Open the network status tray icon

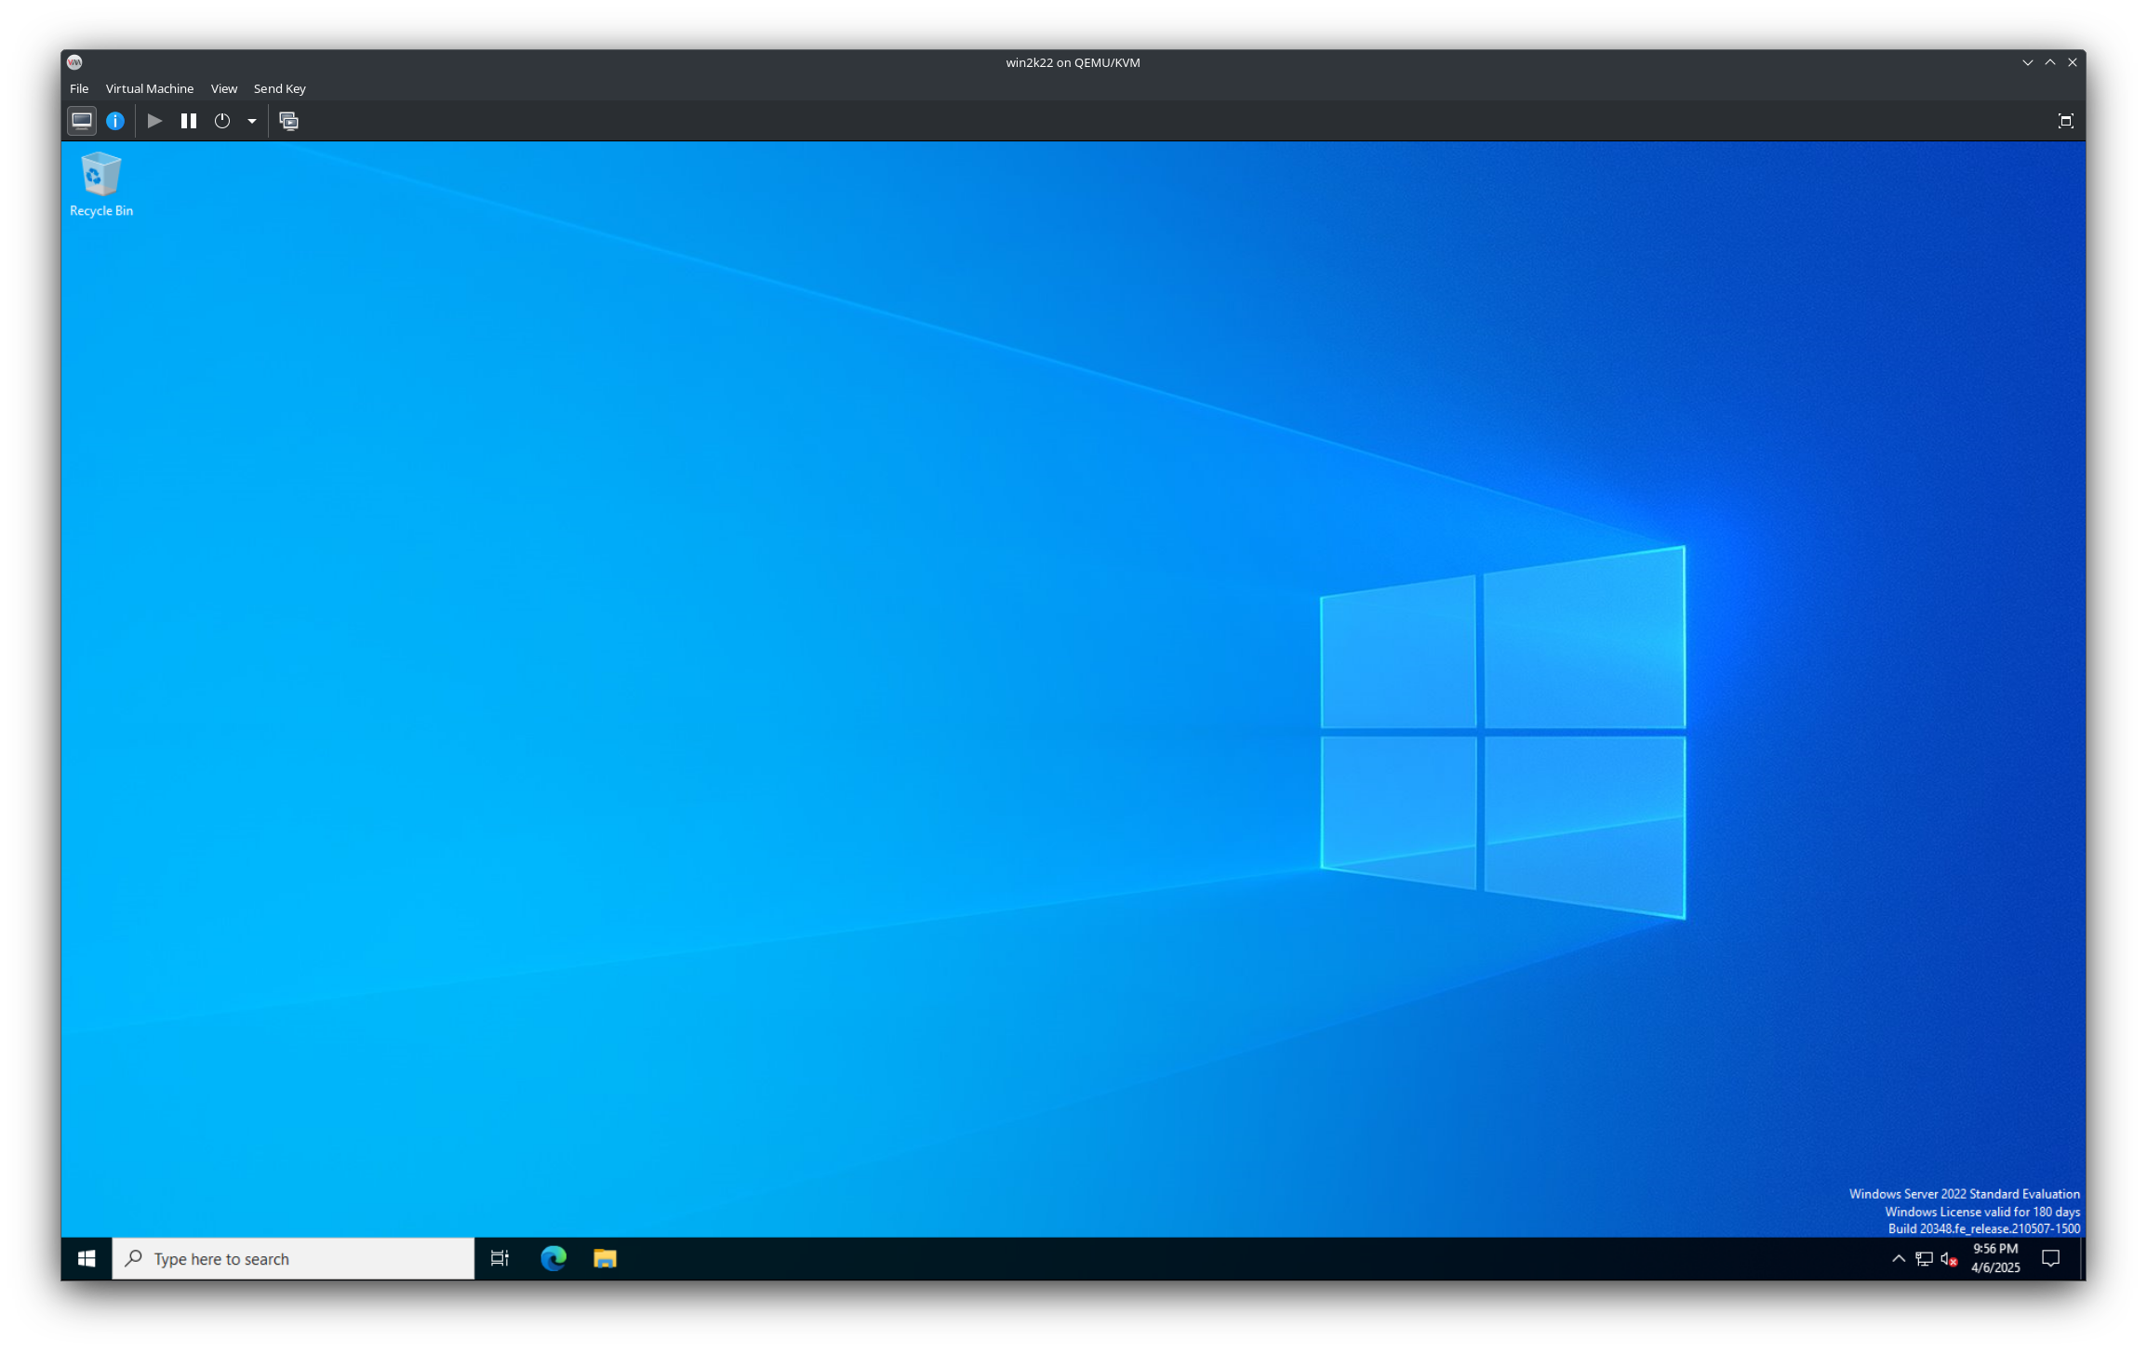point(1922,1258)
